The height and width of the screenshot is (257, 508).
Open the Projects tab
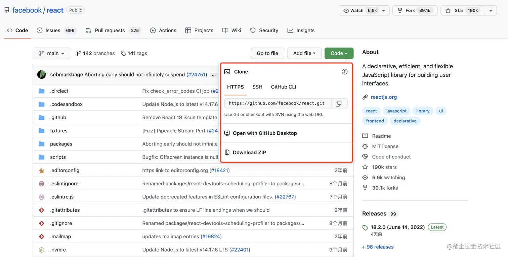199,30
